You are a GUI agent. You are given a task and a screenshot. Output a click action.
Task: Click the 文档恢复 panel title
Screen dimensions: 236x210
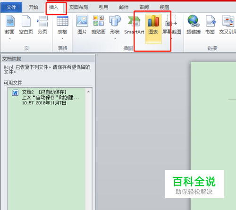[x=11, y=59]
